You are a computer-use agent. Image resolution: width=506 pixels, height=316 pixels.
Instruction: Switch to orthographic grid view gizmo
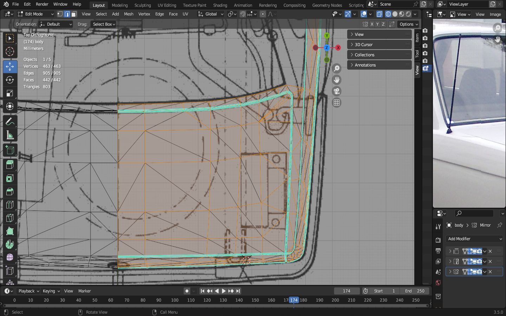337,103
